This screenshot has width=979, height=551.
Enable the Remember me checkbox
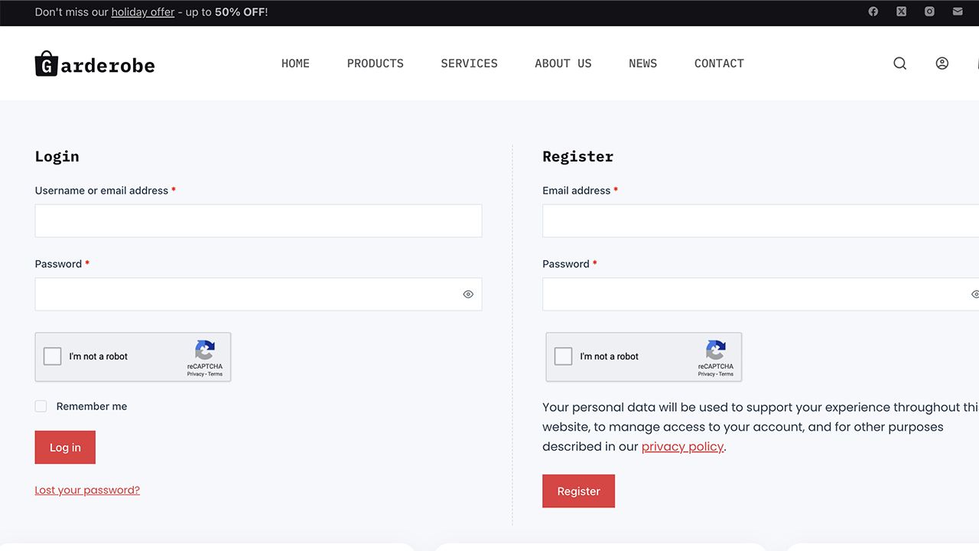41,406
